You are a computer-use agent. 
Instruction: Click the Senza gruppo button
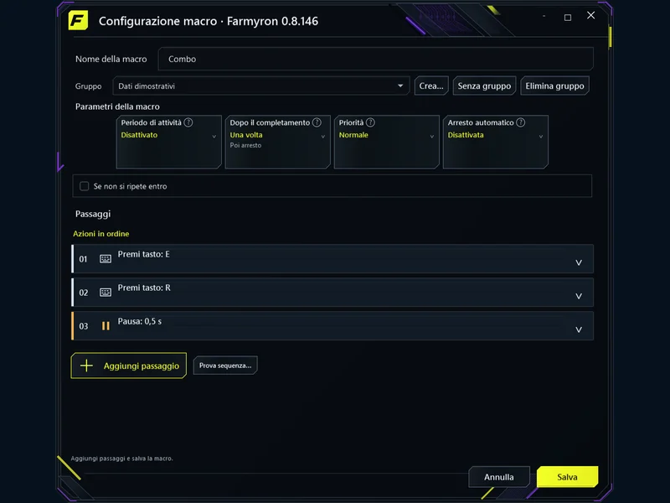tap(484, 86)
